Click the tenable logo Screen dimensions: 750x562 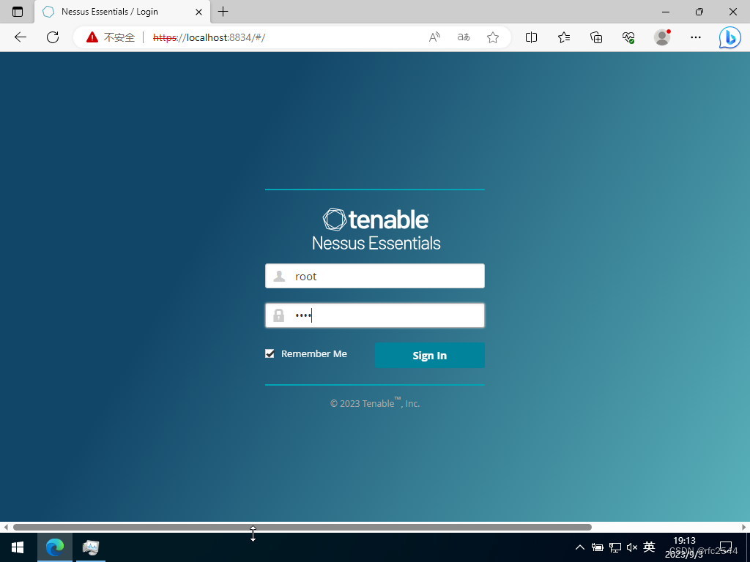pyautogui.click(x=376, y=220)
